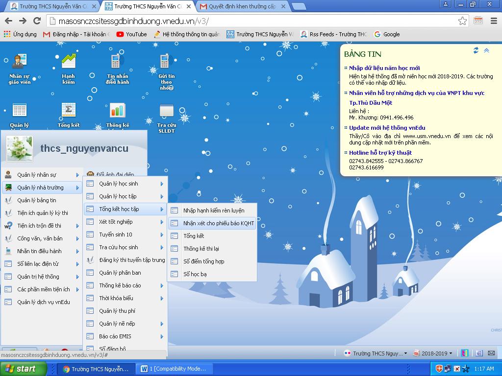Choose Sổ học bạ
This screenshot has height=376, width=502.
pos(212,274)
